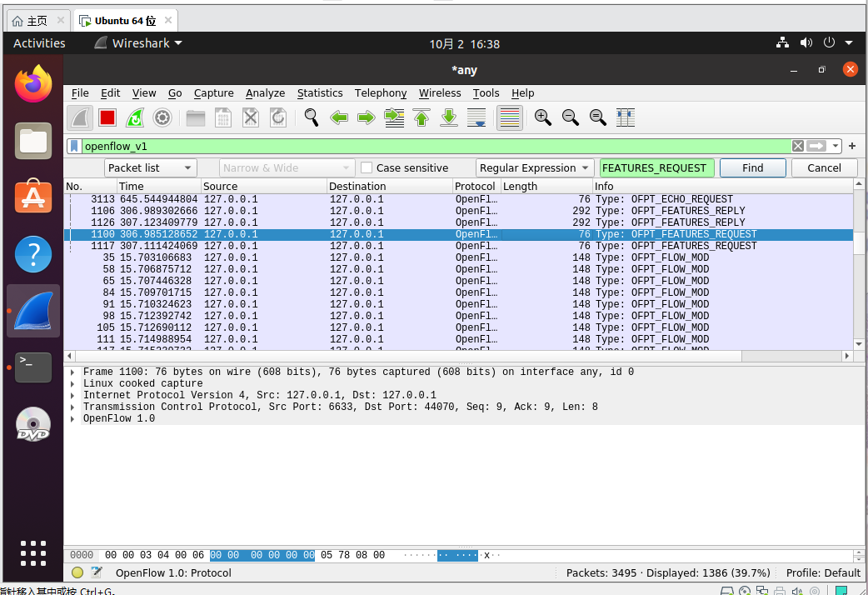The image size is (868, 595).
Task: Open the Capture menu
Action: pos(214,93)
